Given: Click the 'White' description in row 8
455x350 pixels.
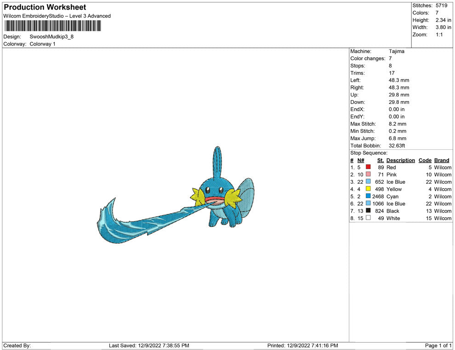Looking at the screenshot, I should click(x=393, y=218).
